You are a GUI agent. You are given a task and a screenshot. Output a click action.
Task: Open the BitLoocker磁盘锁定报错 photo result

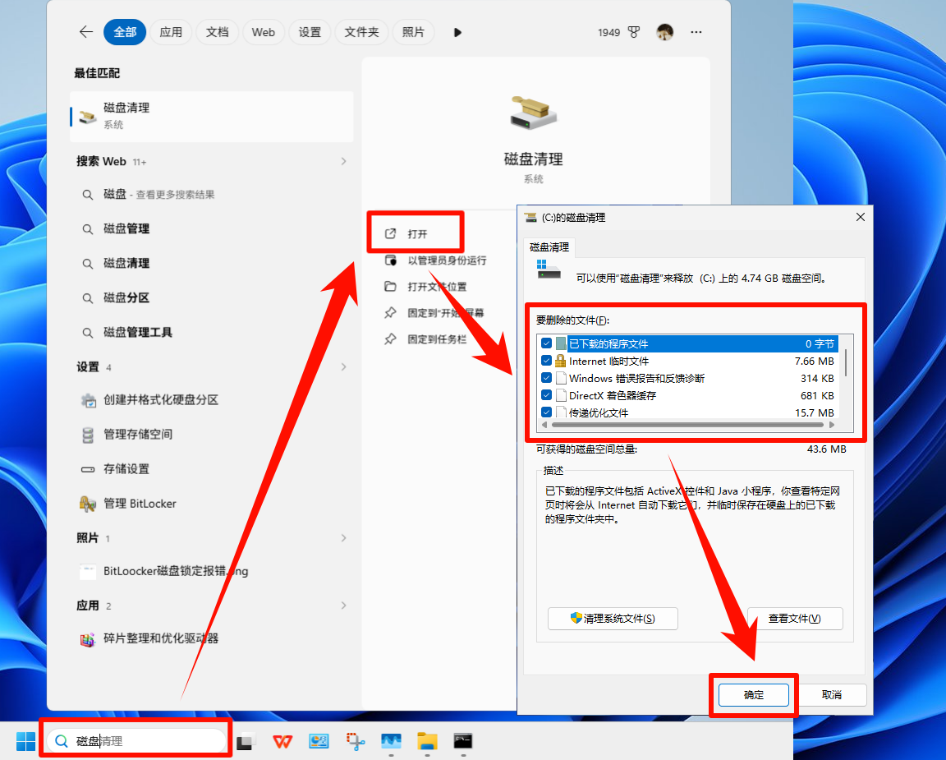(x=212, y=571)
